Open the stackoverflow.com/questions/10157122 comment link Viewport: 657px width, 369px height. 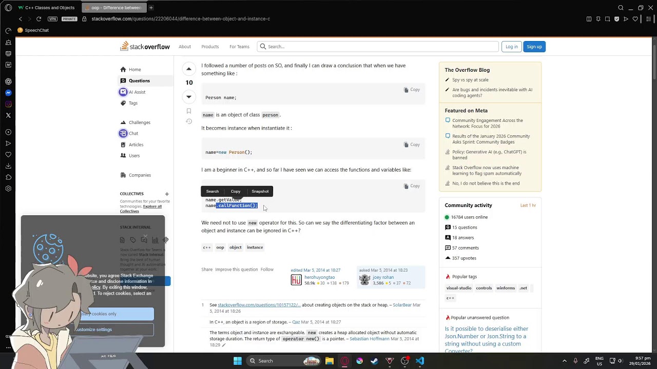point(259,305)
